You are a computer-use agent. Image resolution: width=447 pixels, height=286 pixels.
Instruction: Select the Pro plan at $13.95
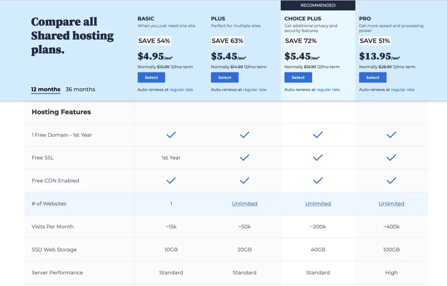[x=373, y=78]
